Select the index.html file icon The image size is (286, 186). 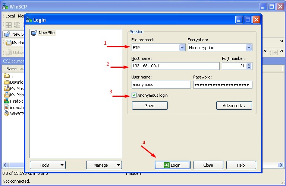click(7, 107)
